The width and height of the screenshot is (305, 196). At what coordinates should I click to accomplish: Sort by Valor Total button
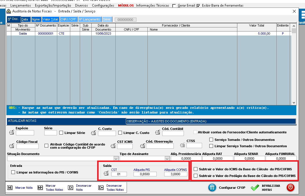(50, 19)
